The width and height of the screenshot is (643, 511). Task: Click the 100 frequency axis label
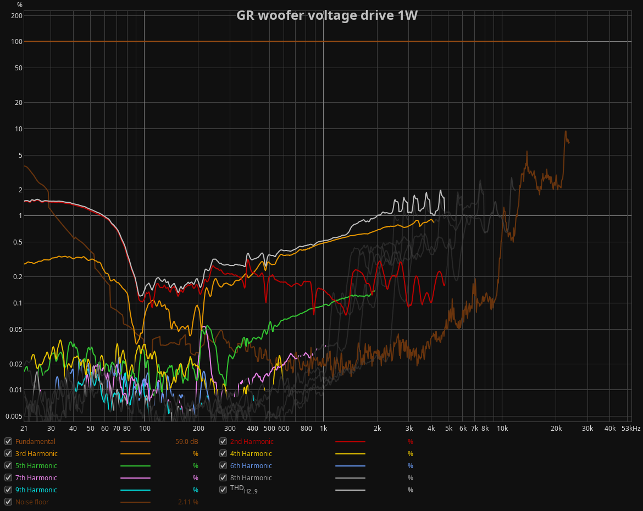coord(145,429)
